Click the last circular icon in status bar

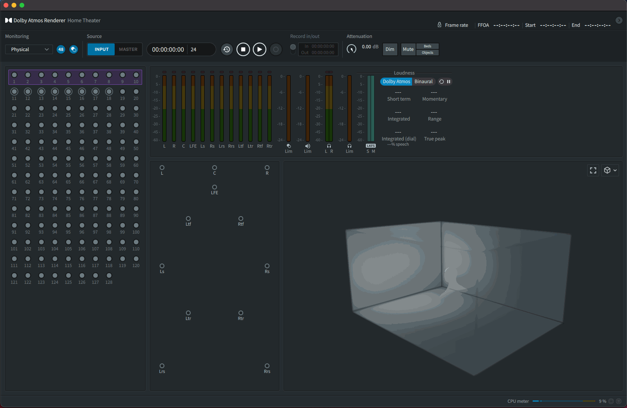coord(619,401)
